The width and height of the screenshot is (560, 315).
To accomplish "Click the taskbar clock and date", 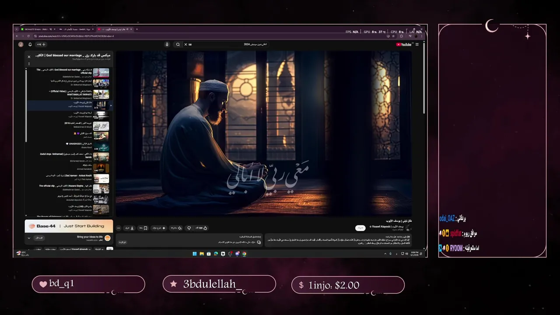I will 414,254.
